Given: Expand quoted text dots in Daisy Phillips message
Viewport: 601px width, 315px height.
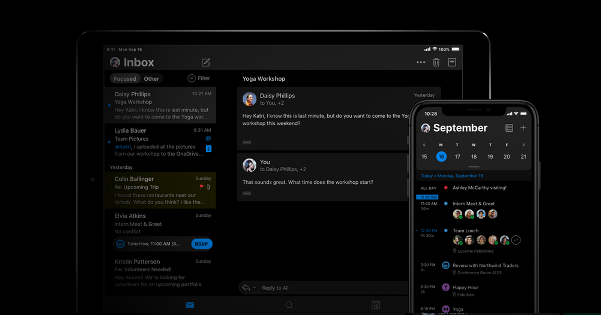Looking at the screenshot, I should pyautogui.click(x=247, y=142).
